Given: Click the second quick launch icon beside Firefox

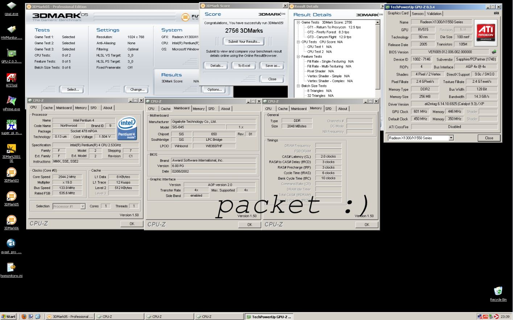Looking at the screenshot, I should coord(31,316).
